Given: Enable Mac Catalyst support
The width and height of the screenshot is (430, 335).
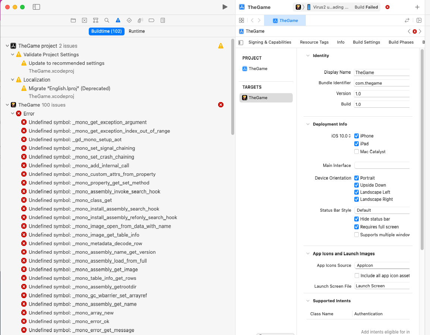Looking at the screenshot, I should [357, 151].
